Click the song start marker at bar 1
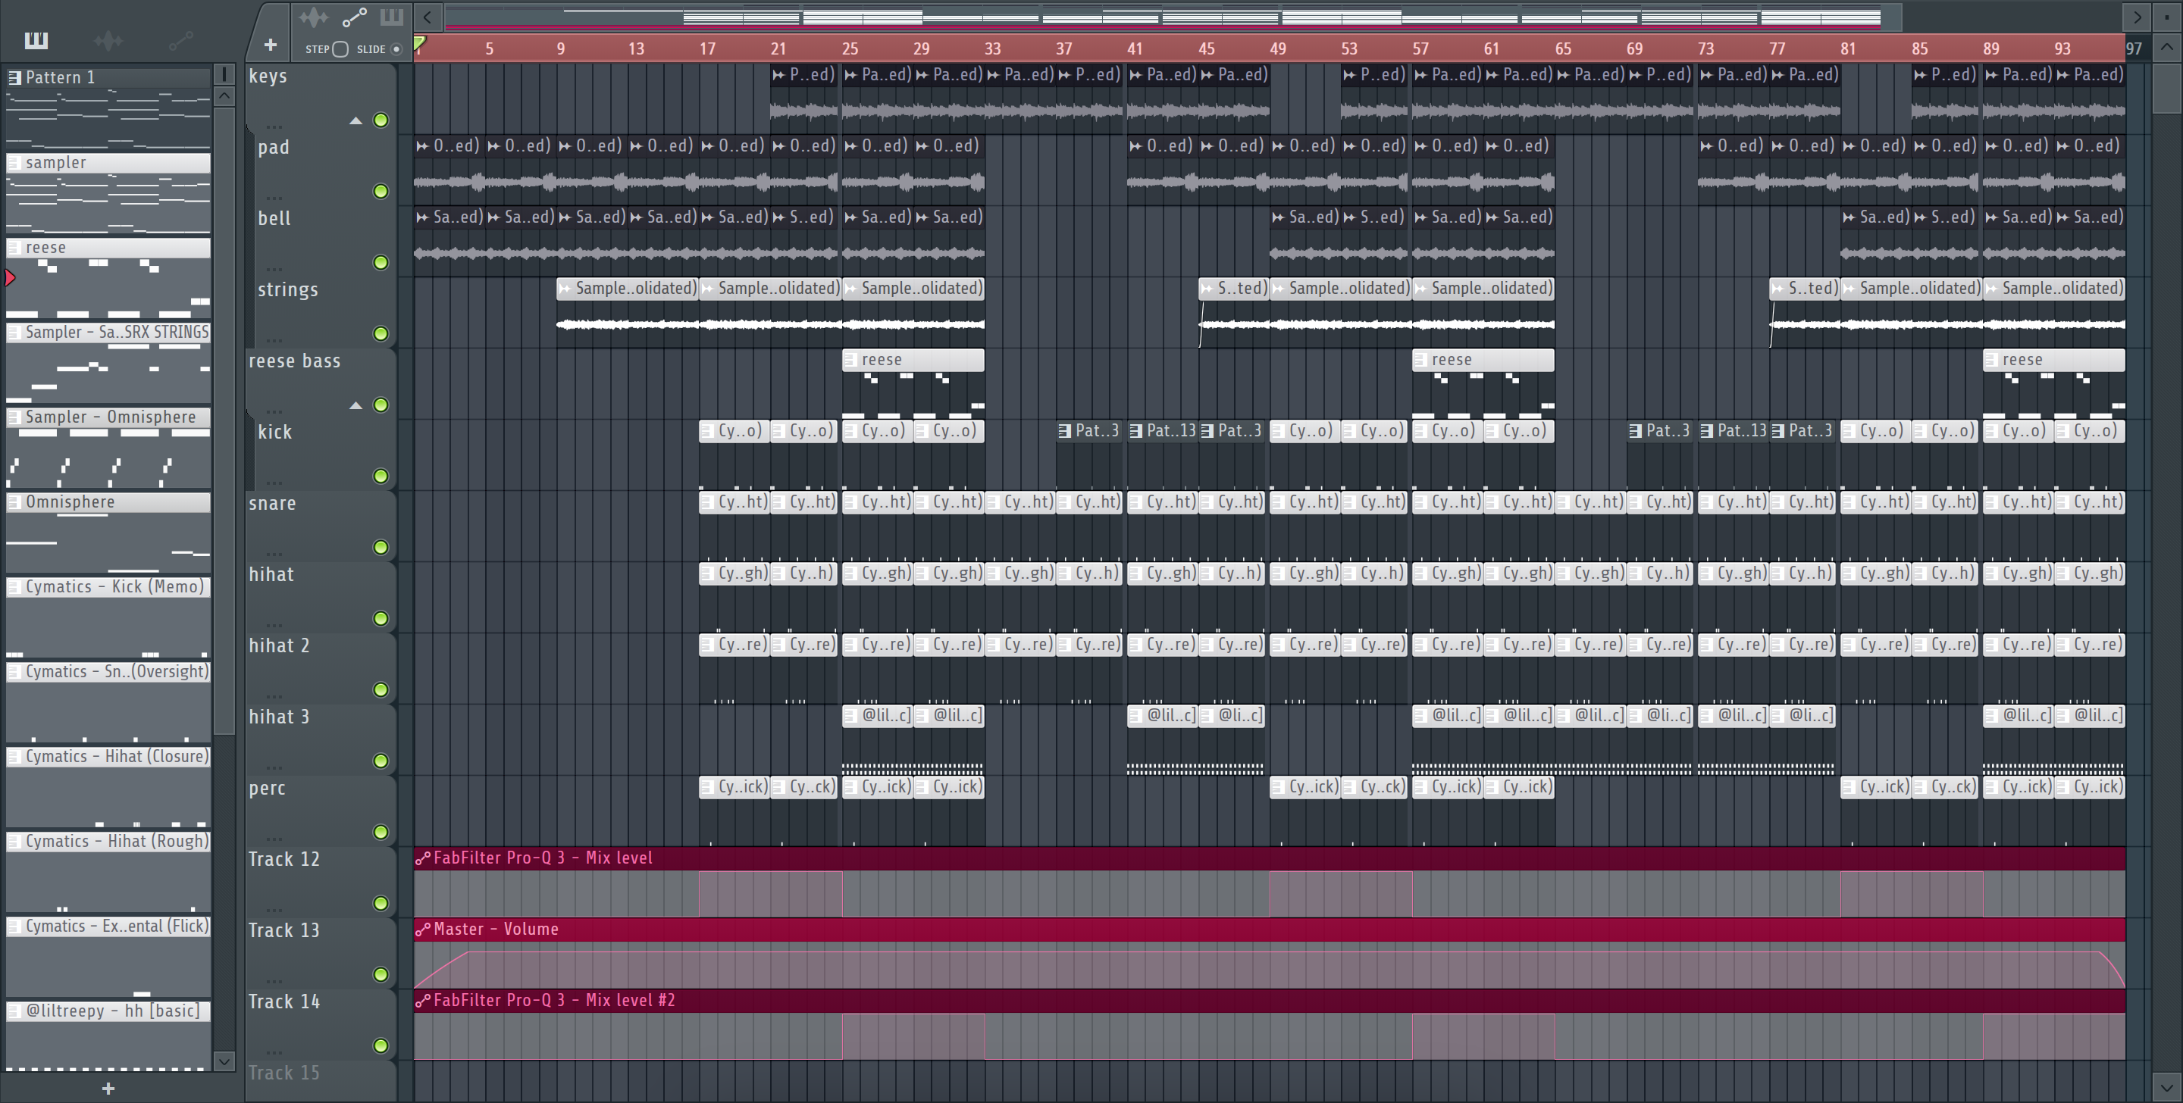The width and height of the screenshot is (2183, 1103). tap(419, 42)
